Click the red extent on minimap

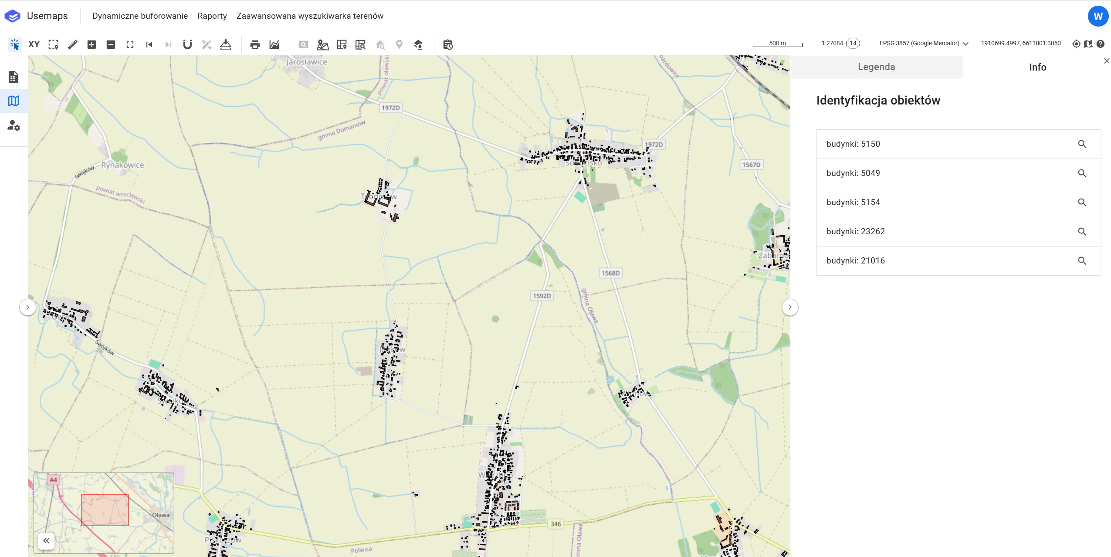[x=105, y=510]
